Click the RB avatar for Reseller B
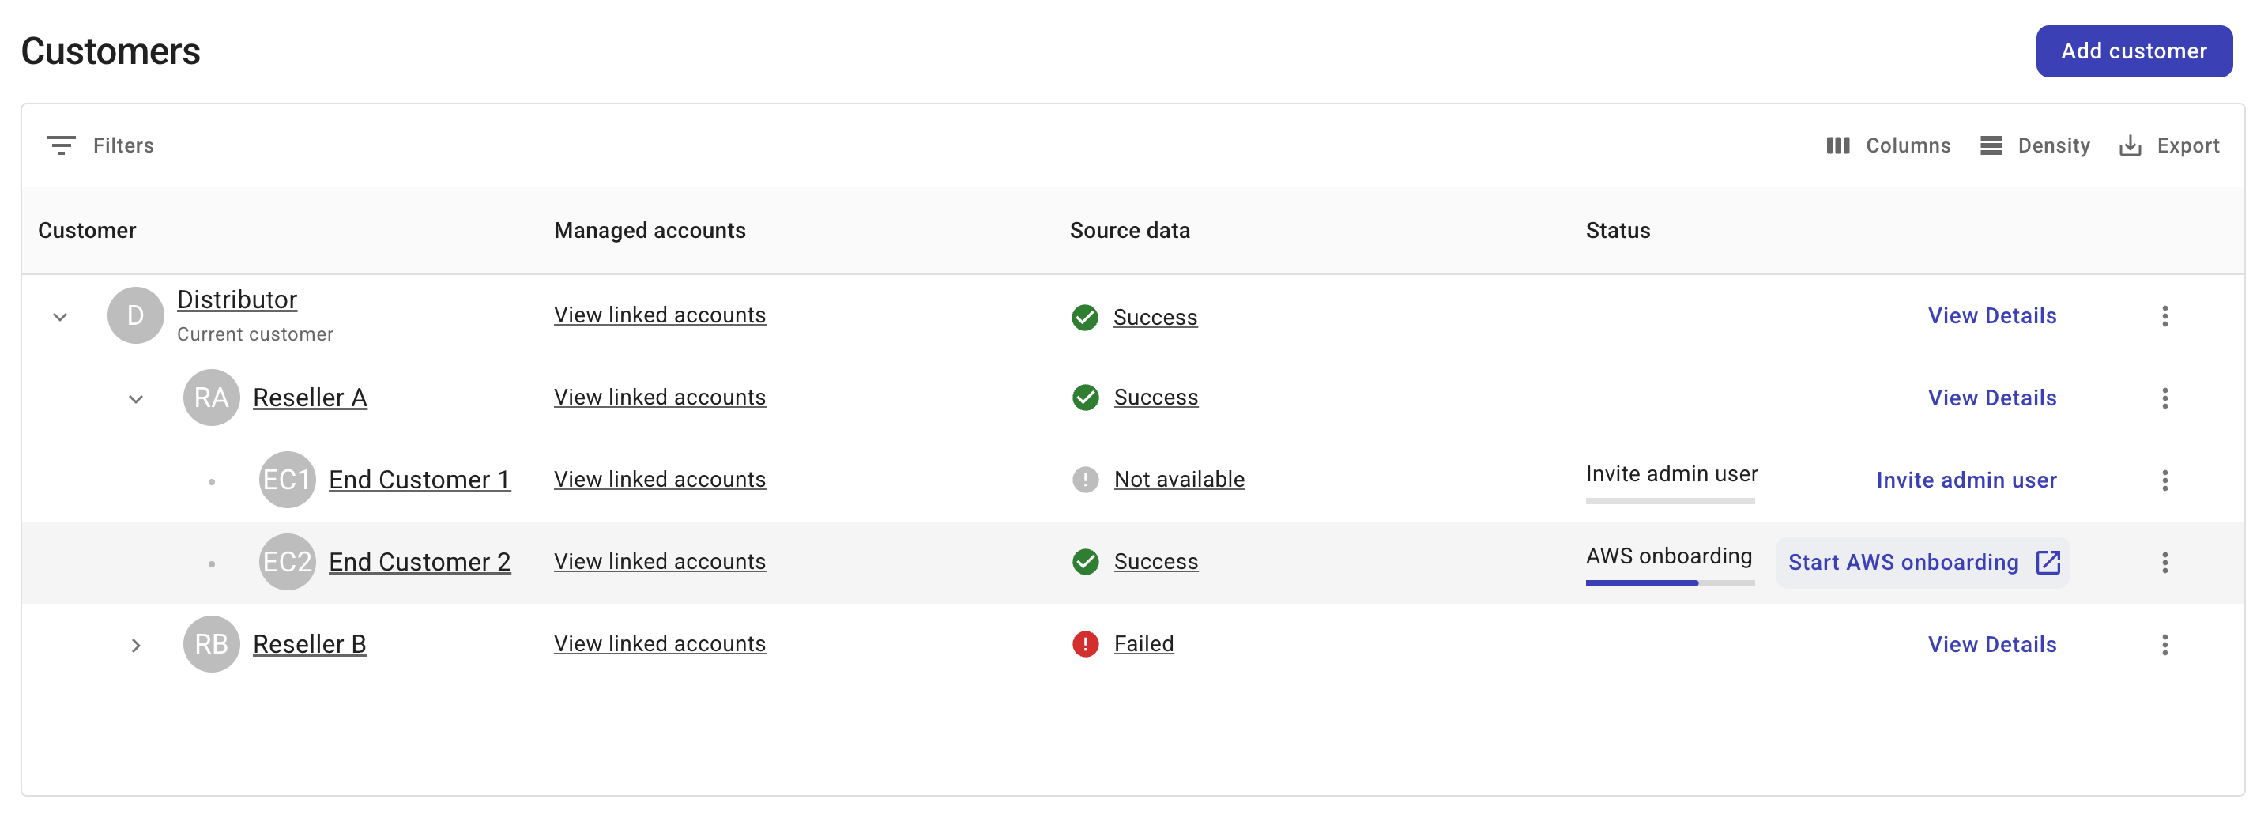 point(211,645)
